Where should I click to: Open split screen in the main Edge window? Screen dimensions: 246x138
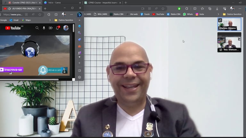(195, 9)
